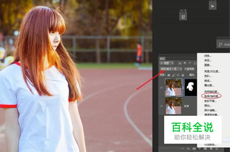Filter layers by type T icon
The image size is (230, 152).
(190, 63)
